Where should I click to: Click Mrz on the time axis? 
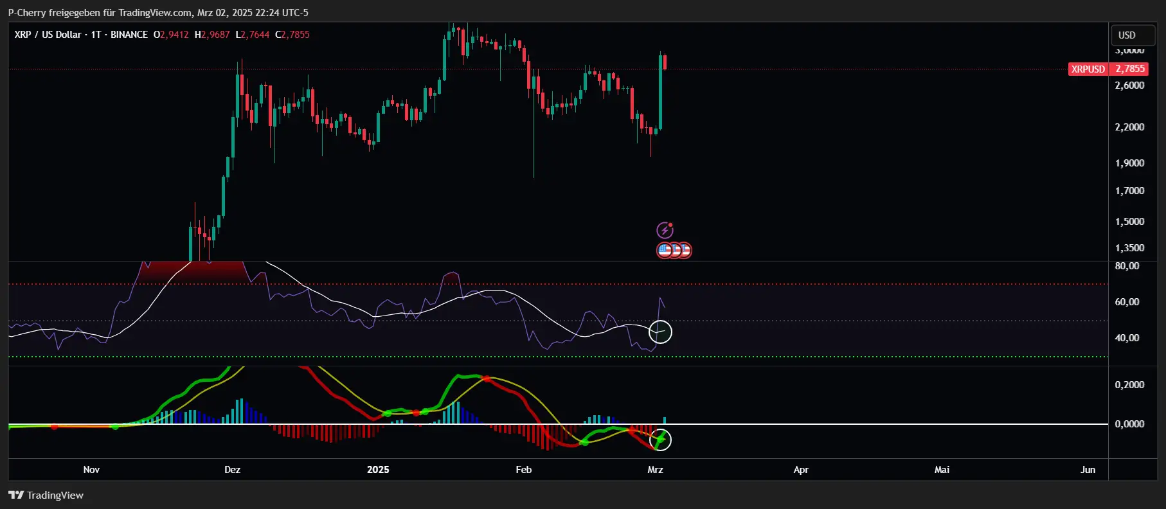[655, 470]
